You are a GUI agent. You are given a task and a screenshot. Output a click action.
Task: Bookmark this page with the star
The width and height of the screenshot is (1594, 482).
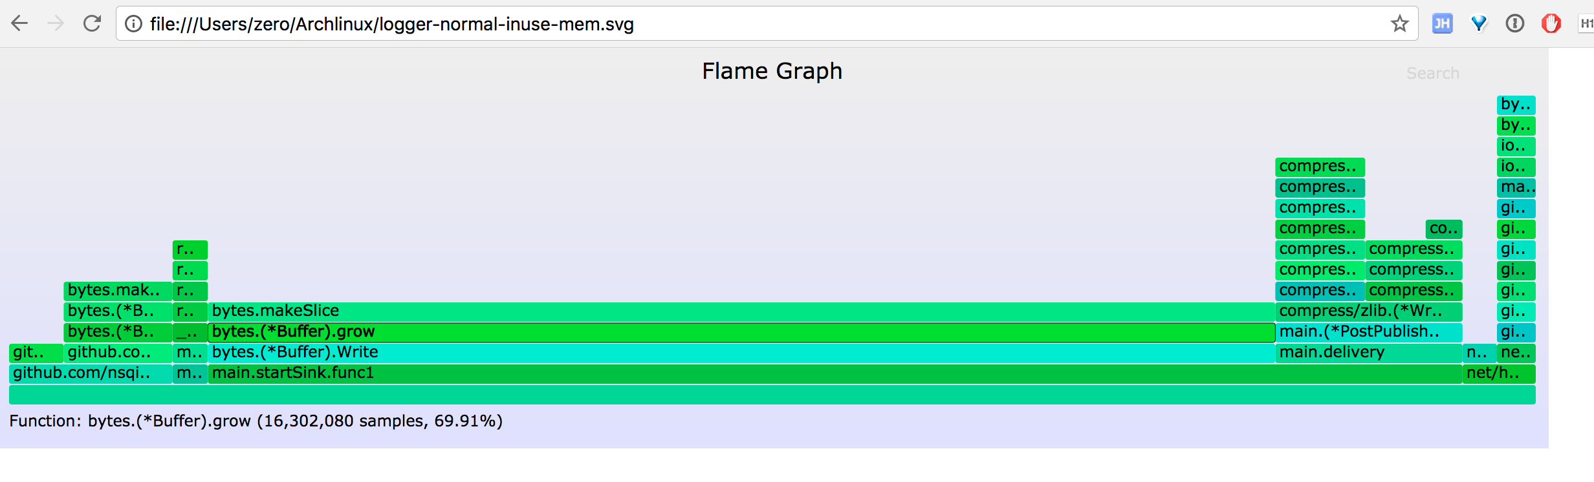[x=1399, y=24]
